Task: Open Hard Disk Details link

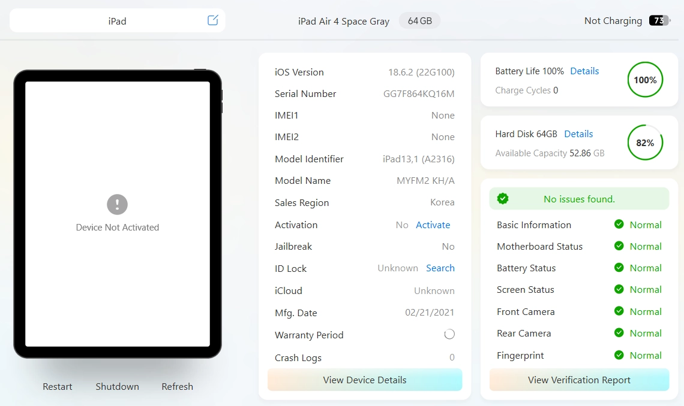Action: [x=578, y=134]
